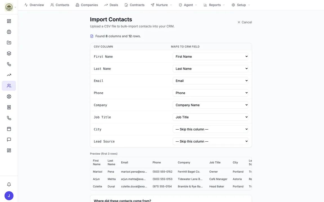Click the brain AI icon in sidebar
Screen dimensions: 324x202
(x=9, y=32)
